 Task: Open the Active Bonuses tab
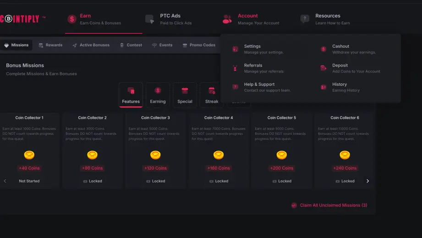click(91, 45)
